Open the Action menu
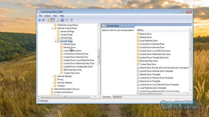The width and height of the screenshot is (209, 117). point(47,16)
